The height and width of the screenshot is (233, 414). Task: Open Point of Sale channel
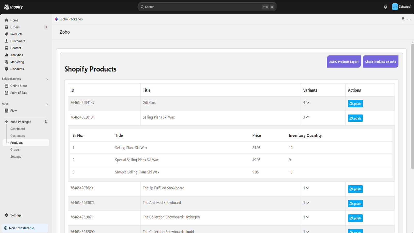click(x=19, y=93)
